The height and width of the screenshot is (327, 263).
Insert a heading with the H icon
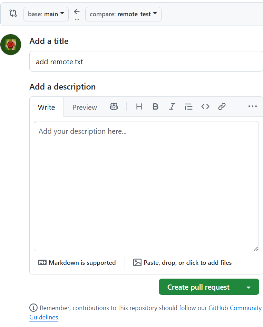(139, 107)
